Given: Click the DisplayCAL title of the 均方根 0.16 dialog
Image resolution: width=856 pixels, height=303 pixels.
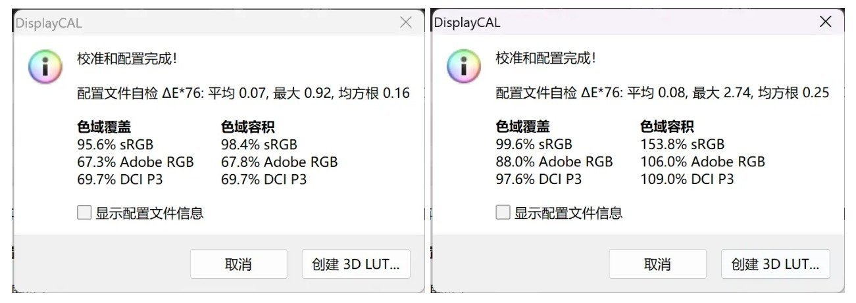Looking at the screenshot, I should coord(48,23).
